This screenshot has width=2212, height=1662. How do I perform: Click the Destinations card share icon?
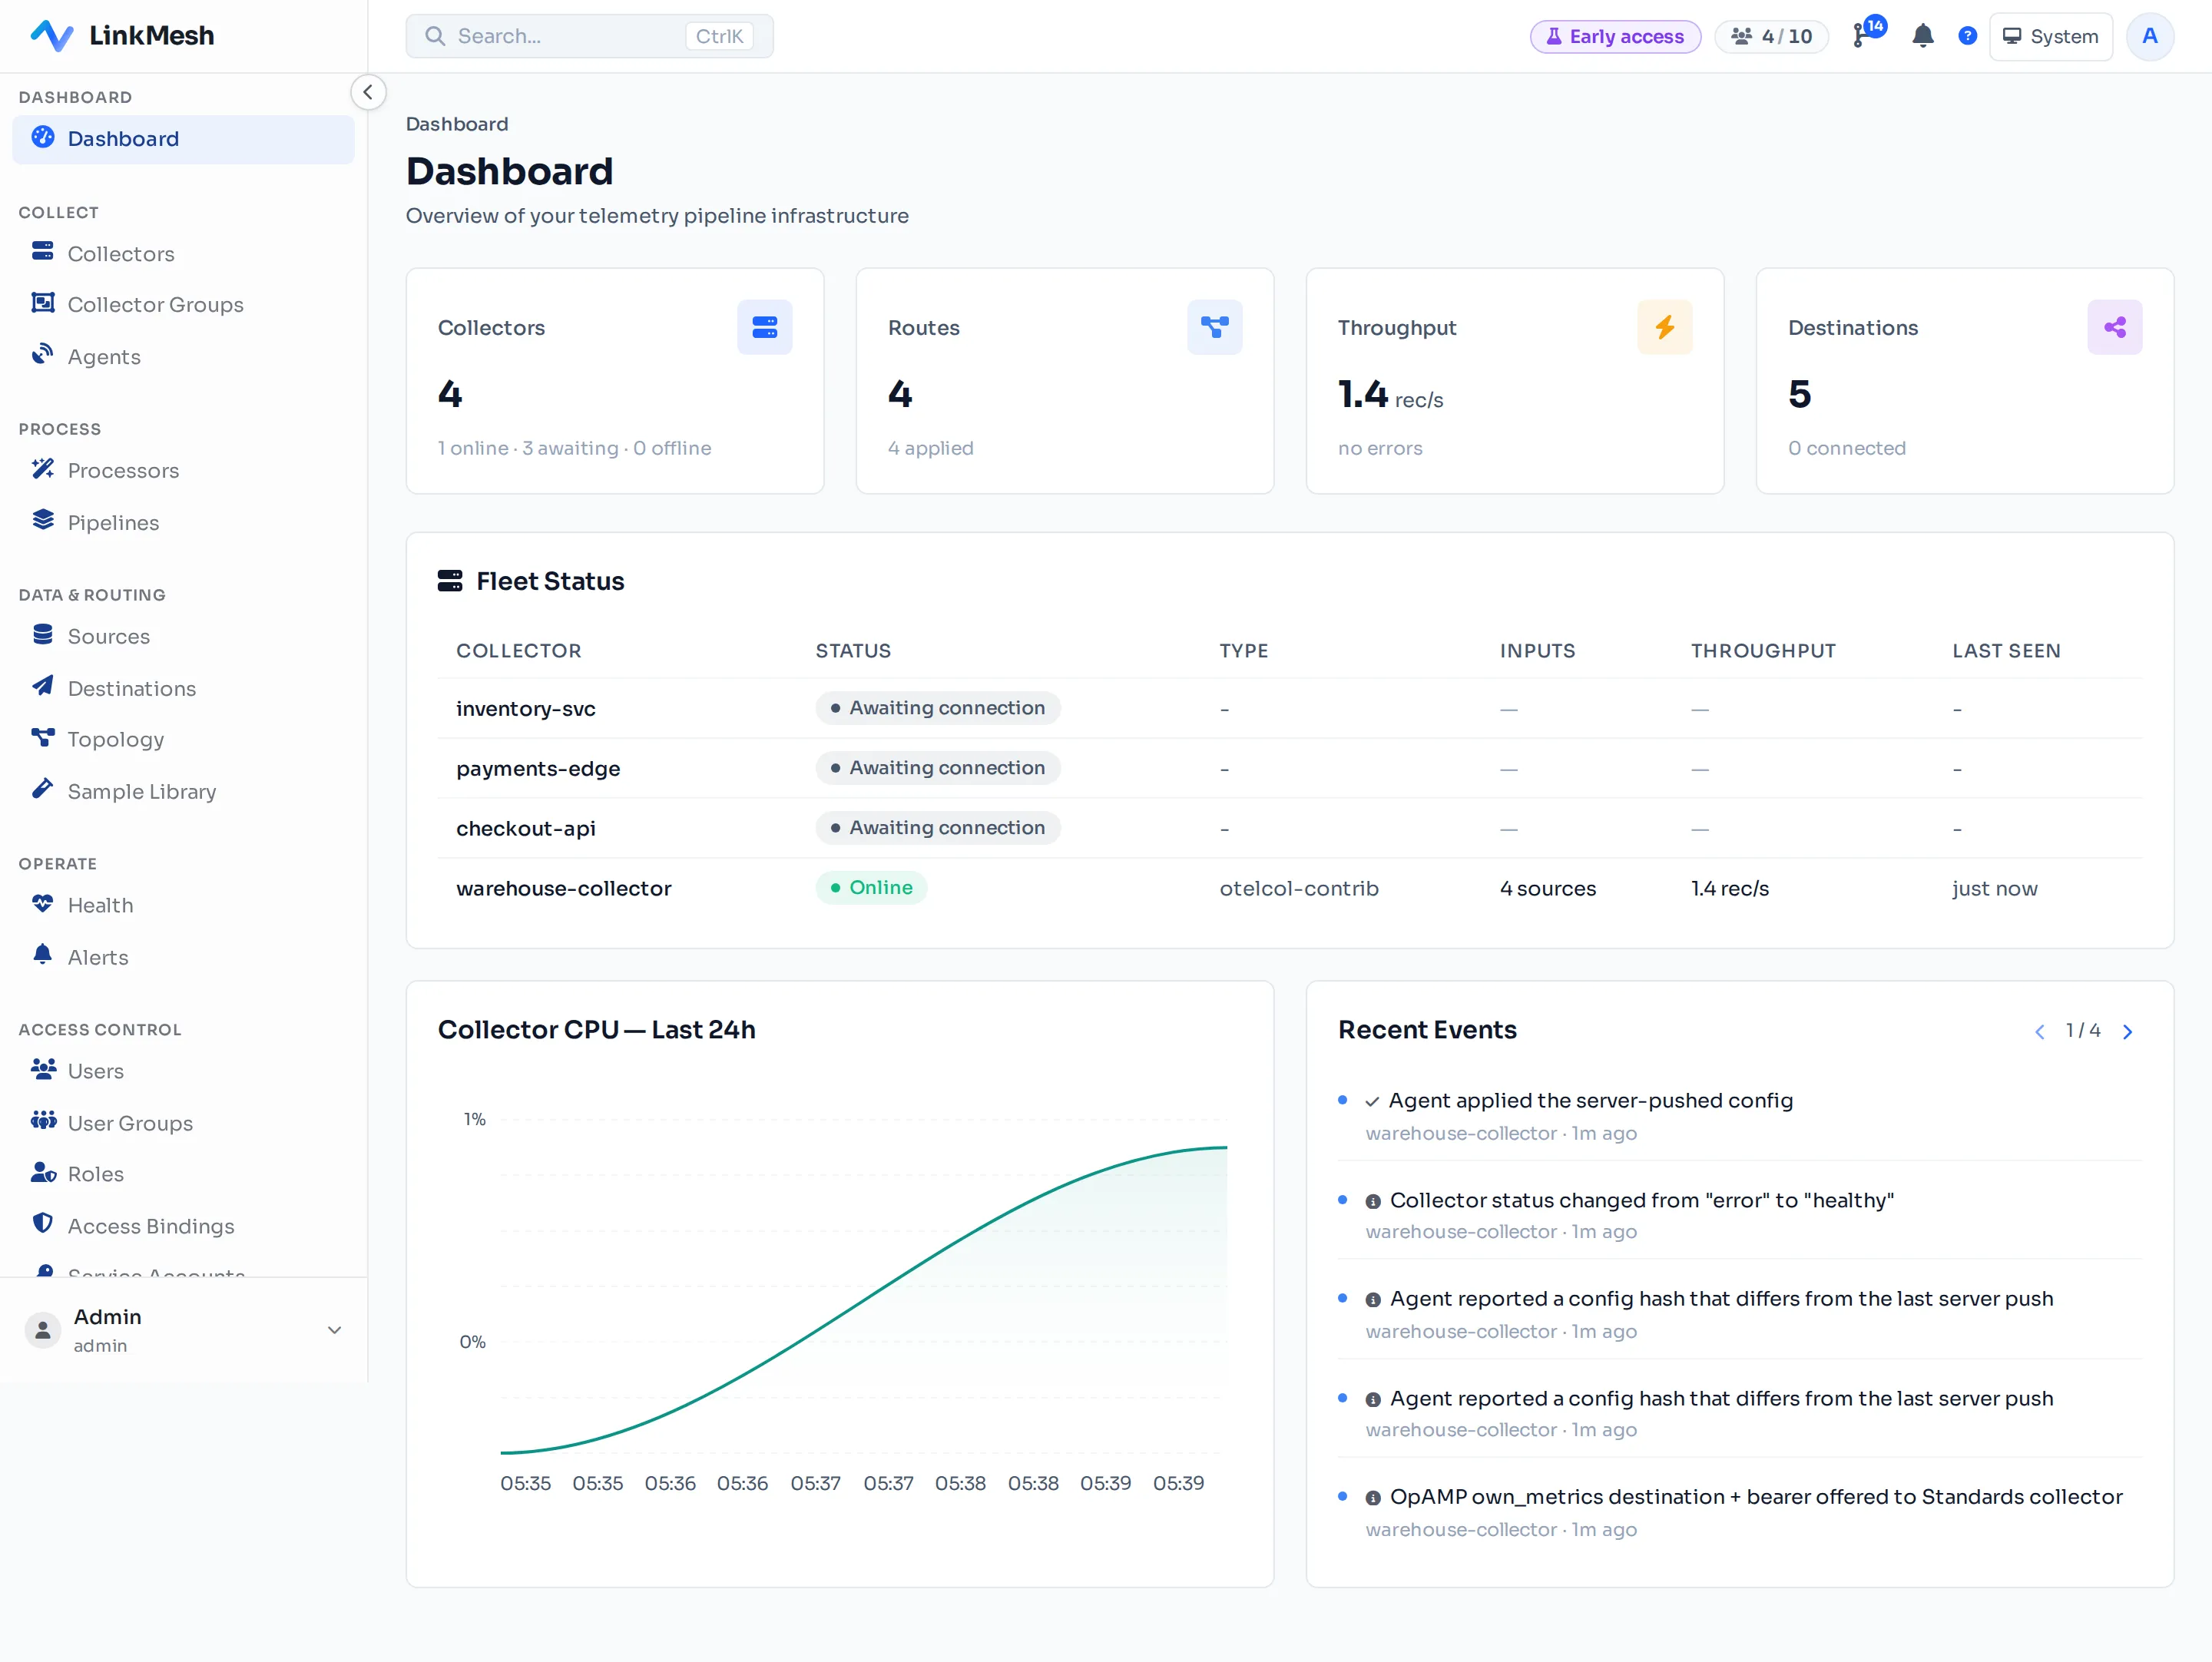2115,327
